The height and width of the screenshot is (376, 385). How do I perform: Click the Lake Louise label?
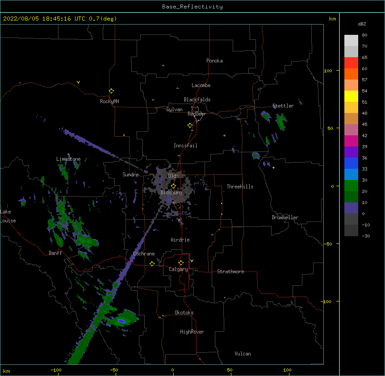8,216
